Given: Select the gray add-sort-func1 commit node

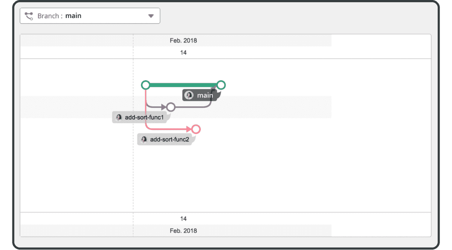Looking at the screenshot, I should (171, 107).
